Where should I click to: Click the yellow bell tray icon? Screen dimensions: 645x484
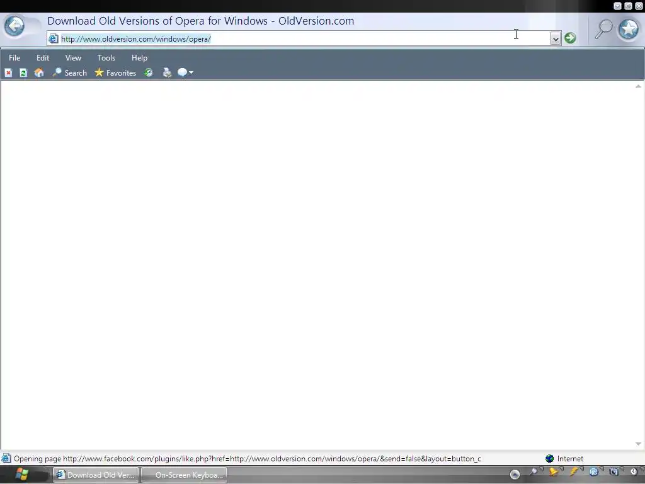click(x=554, y=473)
